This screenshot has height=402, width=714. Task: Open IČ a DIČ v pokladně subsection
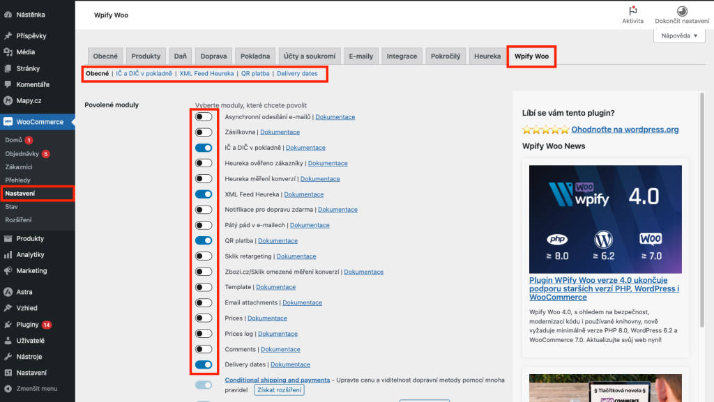(144, 73)
